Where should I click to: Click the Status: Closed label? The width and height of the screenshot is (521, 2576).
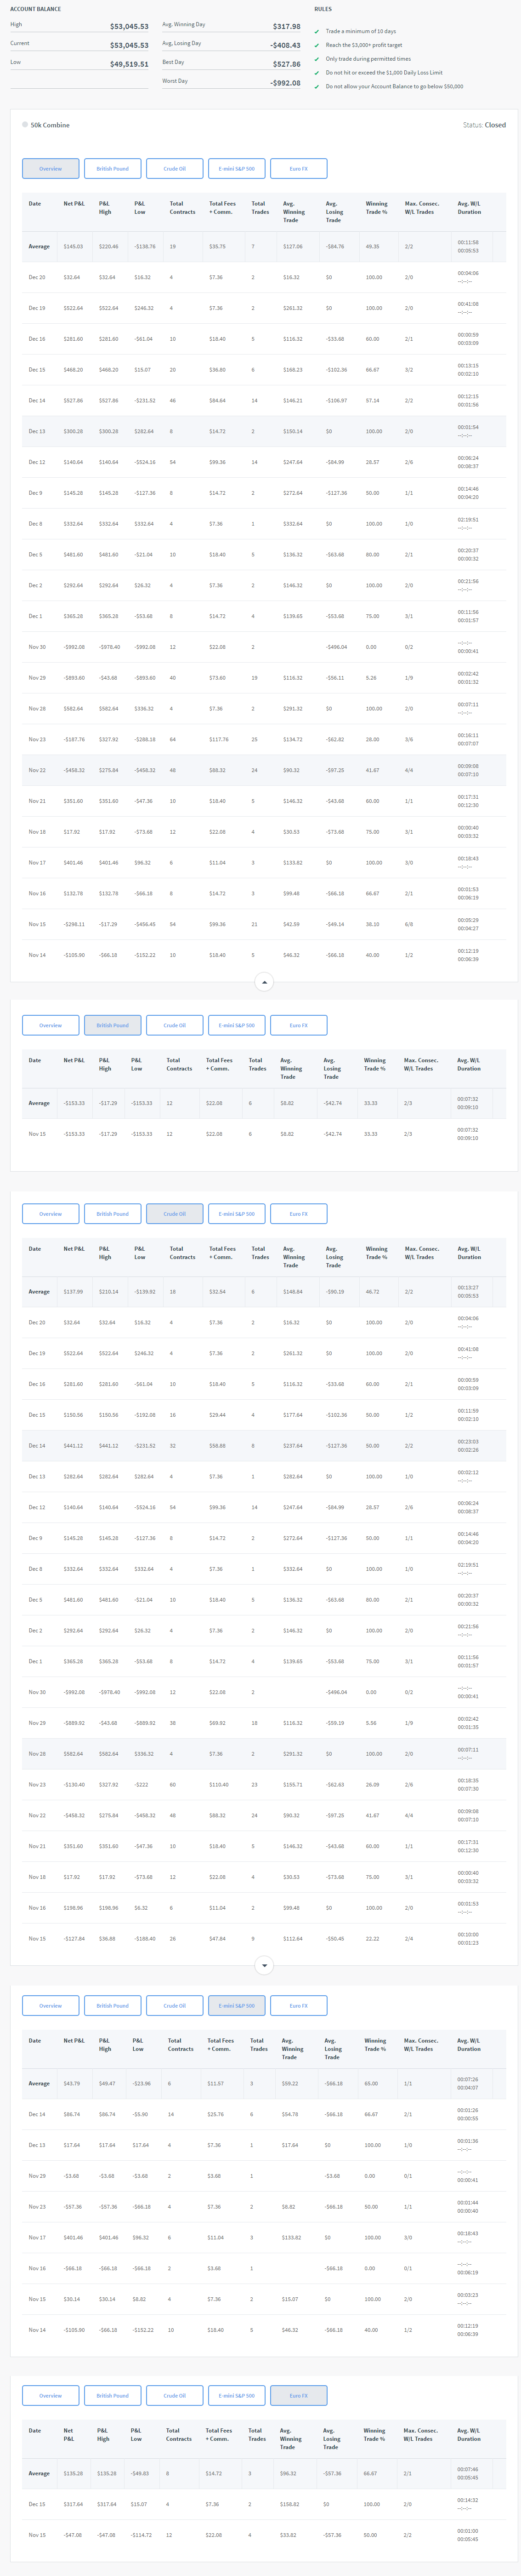pyautogui.click(x=484, y=125)
